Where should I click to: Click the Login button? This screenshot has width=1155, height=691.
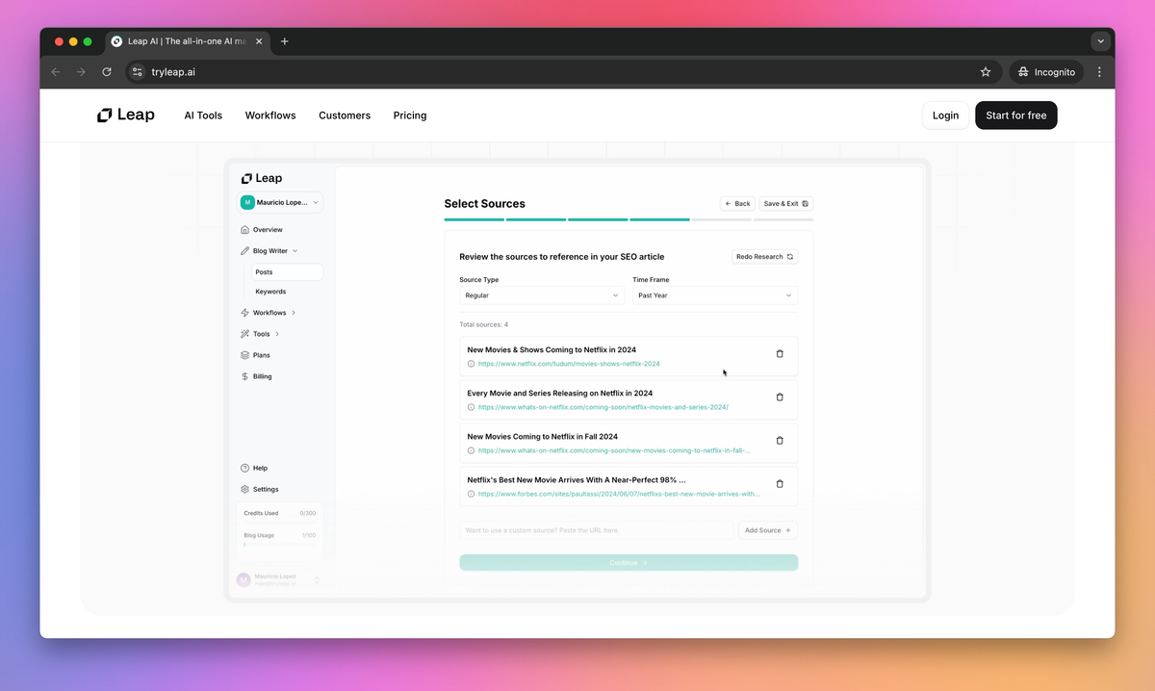click(945, 115)
